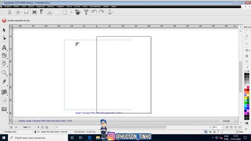Select the arrow Selection tool
This screenshot has height=141, width=251.
click(4, 30)
